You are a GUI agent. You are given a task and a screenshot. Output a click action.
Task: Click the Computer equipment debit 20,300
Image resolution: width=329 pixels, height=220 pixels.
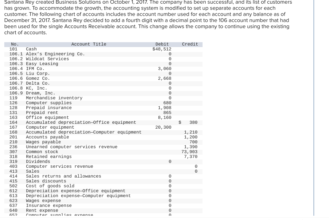(x=163, y=127)
